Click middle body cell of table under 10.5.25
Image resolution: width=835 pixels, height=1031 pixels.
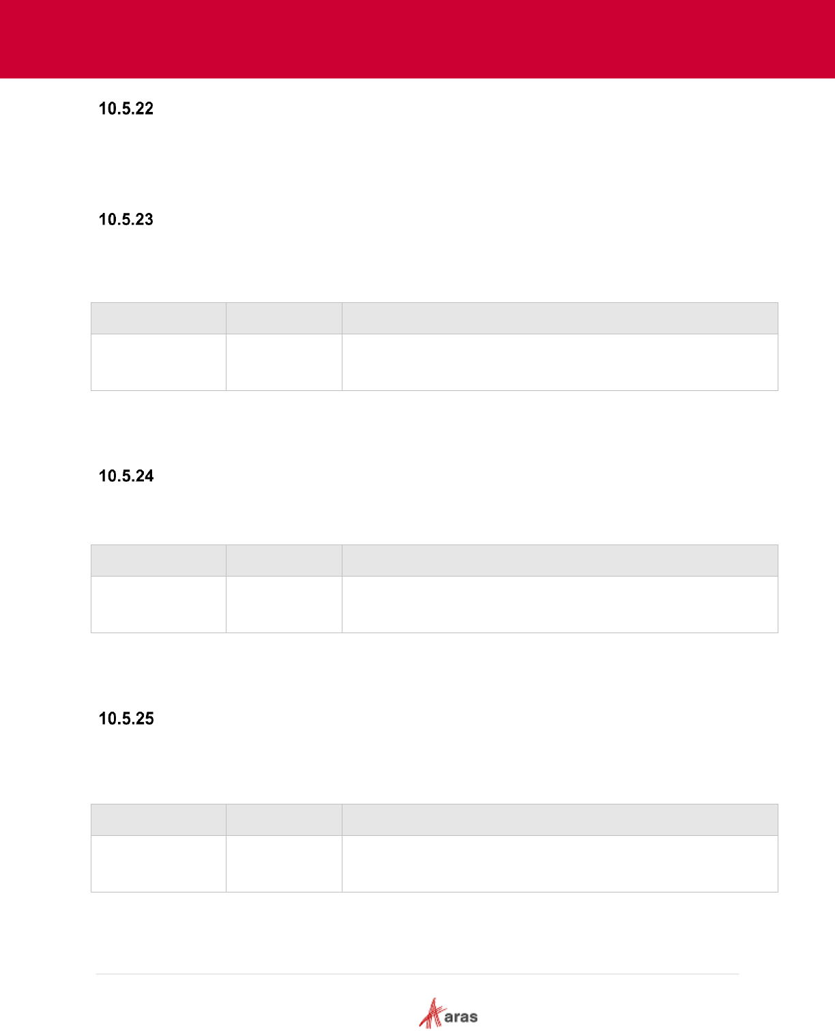tap(284, 864)
